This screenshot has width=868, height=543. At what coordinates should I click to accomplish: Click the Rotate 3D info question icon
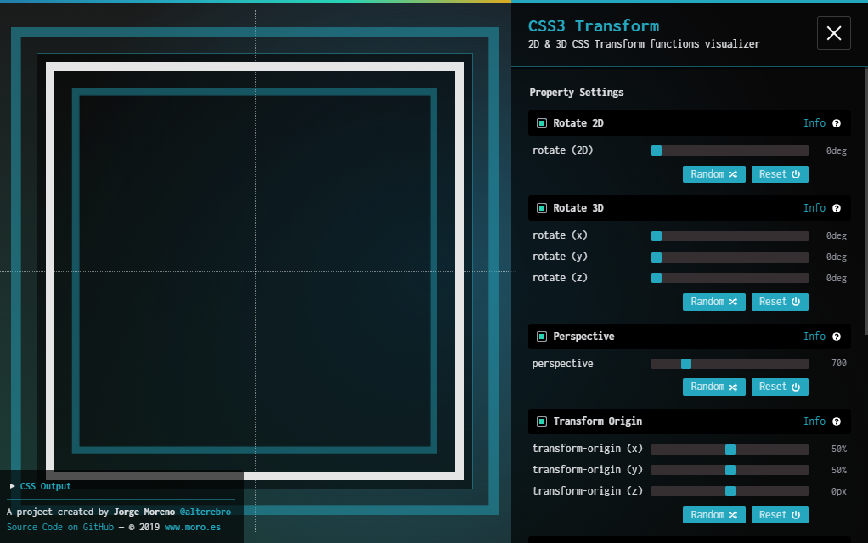click(837, 208)
